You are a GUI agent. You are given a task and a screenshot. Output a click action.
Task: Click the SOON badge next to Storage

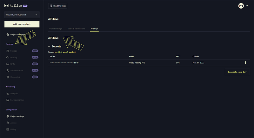(35, 51)
